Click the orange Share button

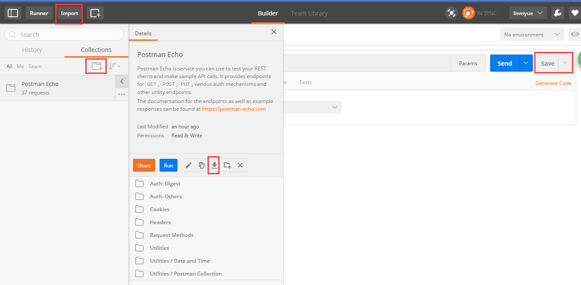pyautogui.click(x=144, y=165)
